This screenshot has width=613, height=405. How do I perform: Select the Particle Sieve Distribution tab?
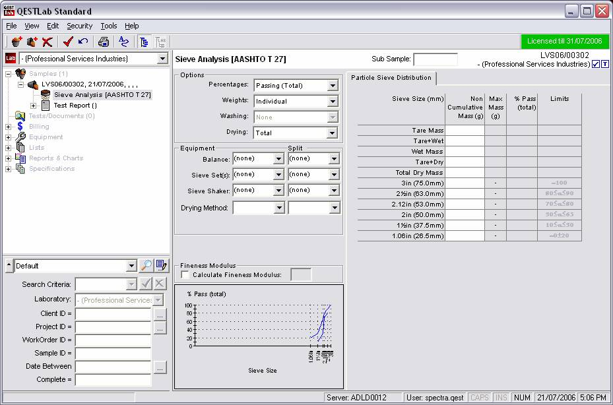click(391, 78)
